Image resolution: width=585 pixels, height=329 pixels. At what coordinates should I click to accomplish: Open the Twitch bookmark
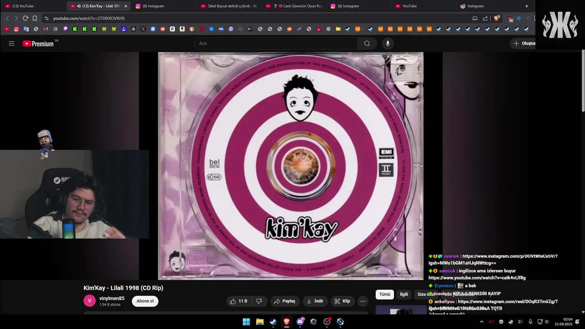coord(65,29)
